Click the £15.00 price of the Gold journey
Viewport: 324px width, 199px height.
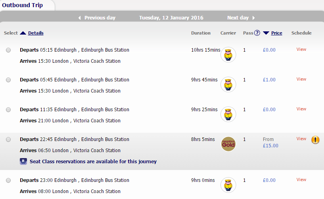pyautogui.click(x=270, y=146)
